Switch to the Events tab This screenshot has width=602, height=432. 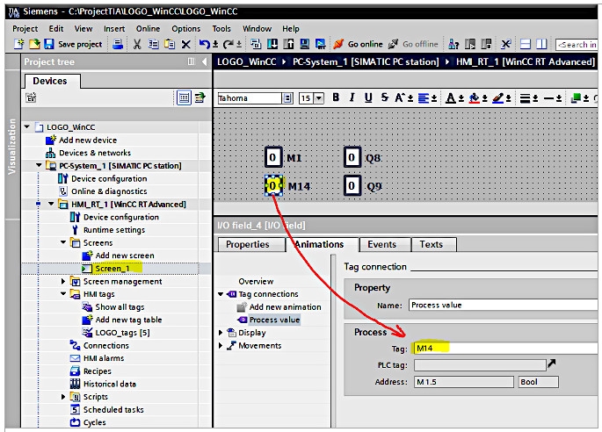coord(381,244)
